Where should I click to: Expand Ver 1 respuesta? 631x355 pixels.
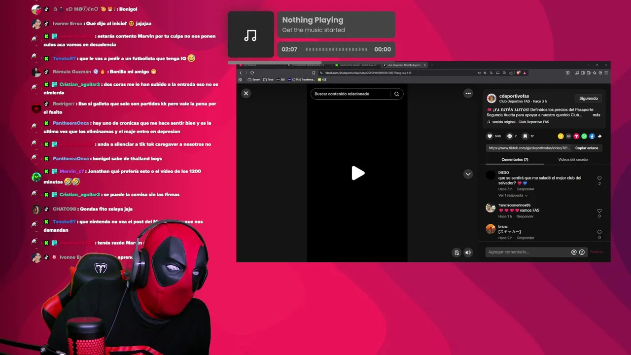(x=513, y=195)
